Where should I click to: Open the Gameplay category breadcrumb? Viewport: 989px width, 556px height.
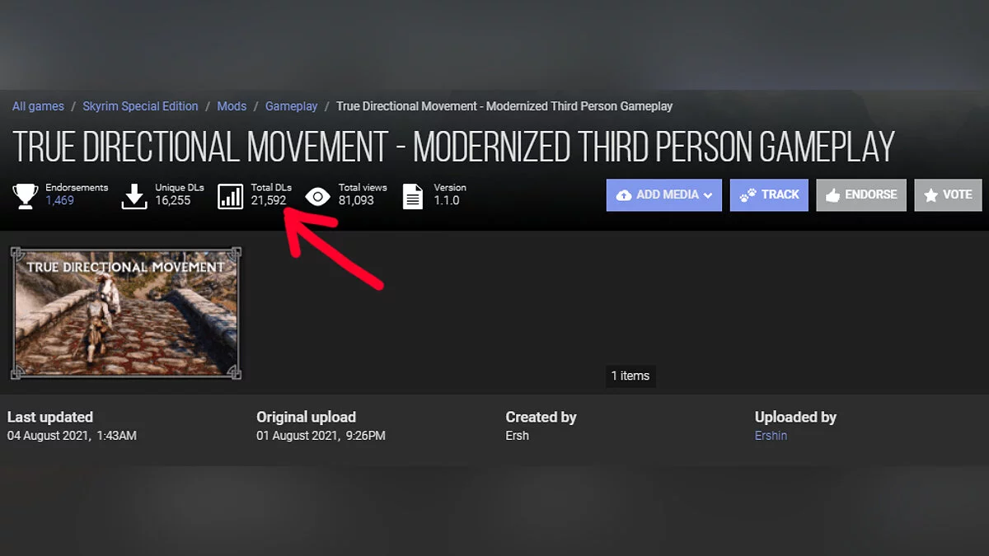[291, 106]
